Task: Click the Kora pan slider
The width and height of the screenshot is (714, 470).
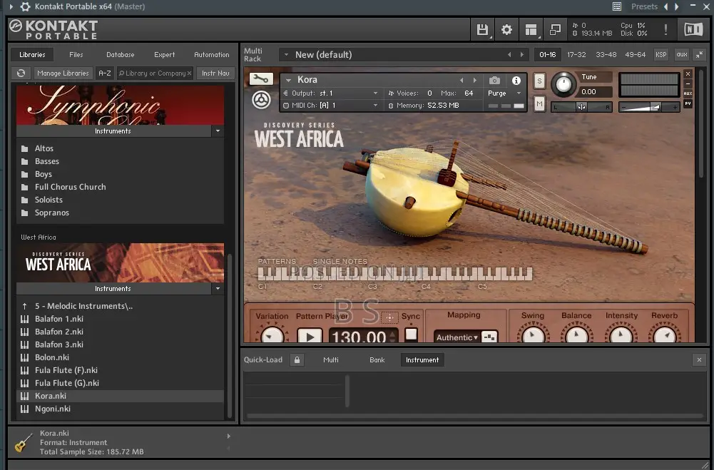Action: (581, 107)
